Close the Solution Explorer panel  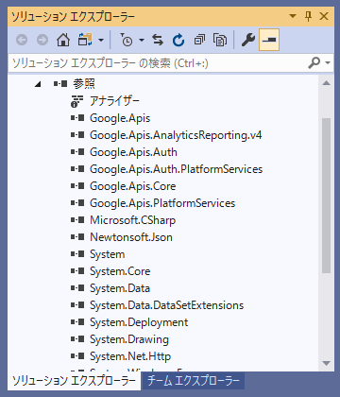[x=324, y=16]
